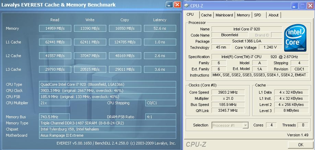Image resolution: width=315 pixels, height=150 pixels.
Task: Click the Memory Bus 743.5 MHz field
Action: (x=54, y=117)
